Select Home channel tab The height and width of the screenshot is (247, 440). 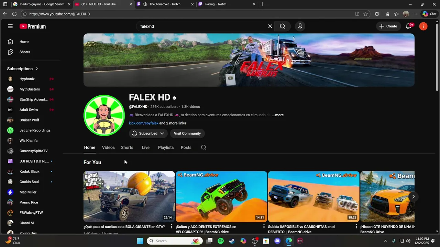90,148
